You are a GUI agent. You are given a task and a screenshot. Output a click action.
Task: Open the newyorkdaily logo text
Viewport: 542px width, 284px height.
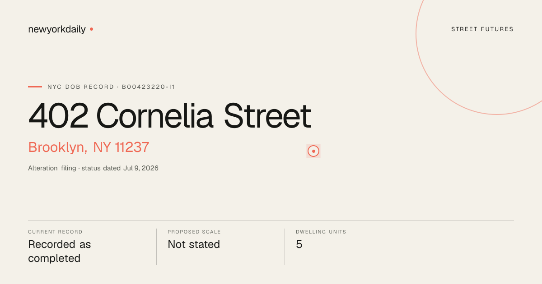click(x=57, y=29)
